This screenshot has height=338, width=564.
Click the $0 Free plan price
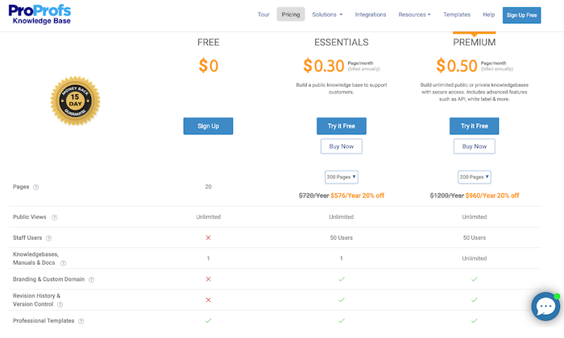tap(209, 66)
